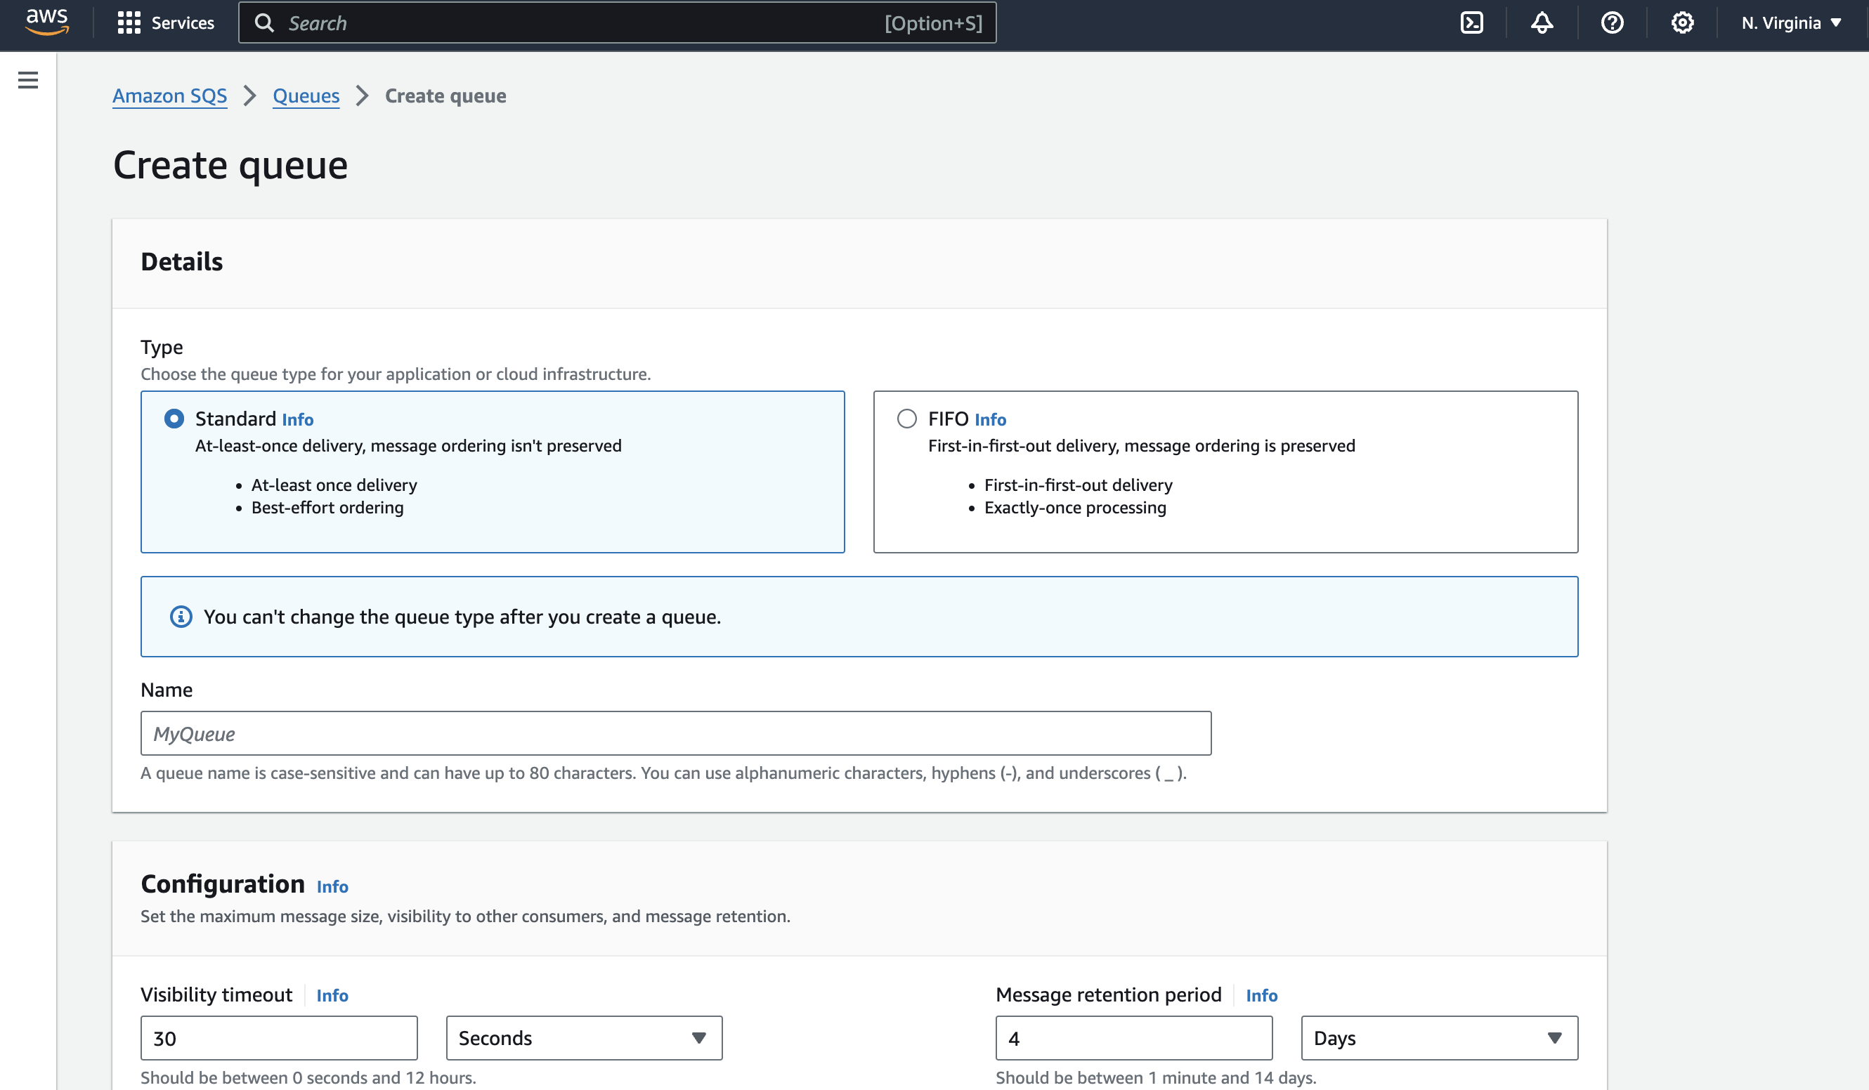
Task: Click the Amazon SQS breadcrumb link
Action: click(170, 95)
